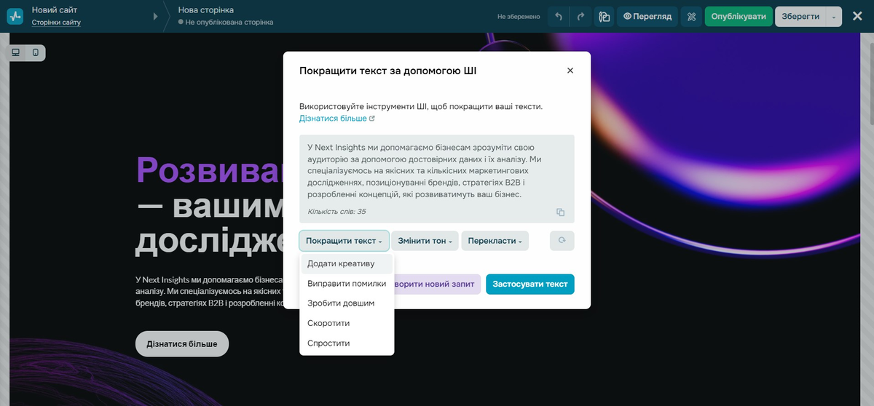
Task: Click the Перегляд preview button
Action: [647, 16]
